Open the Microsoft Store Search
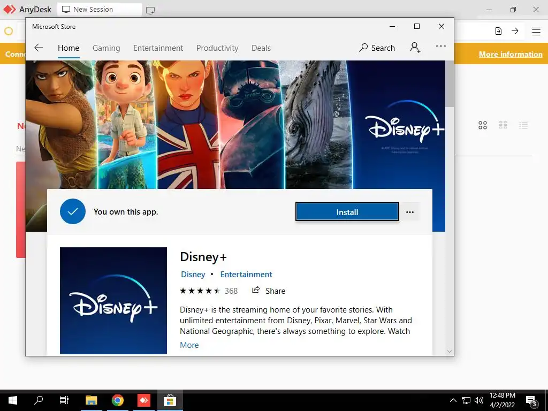The height and width of the screenshot is (411, 548). 377,48
